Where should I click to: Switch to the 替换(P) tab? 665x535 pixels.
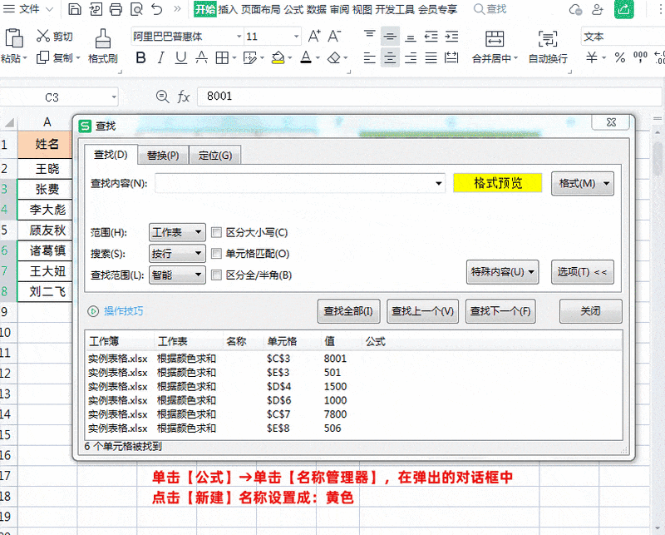(163, 156)
